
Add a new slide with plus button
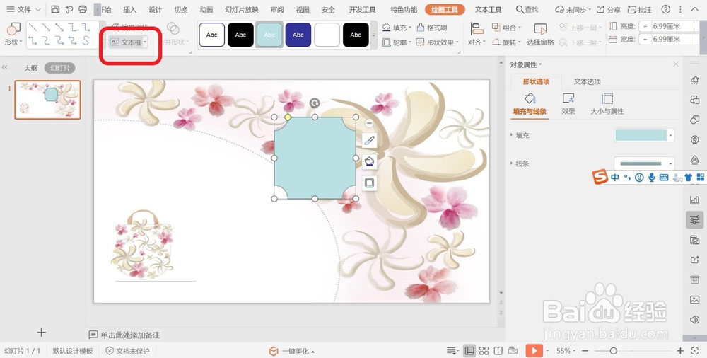pyautogui.click(x=42, y=333)
